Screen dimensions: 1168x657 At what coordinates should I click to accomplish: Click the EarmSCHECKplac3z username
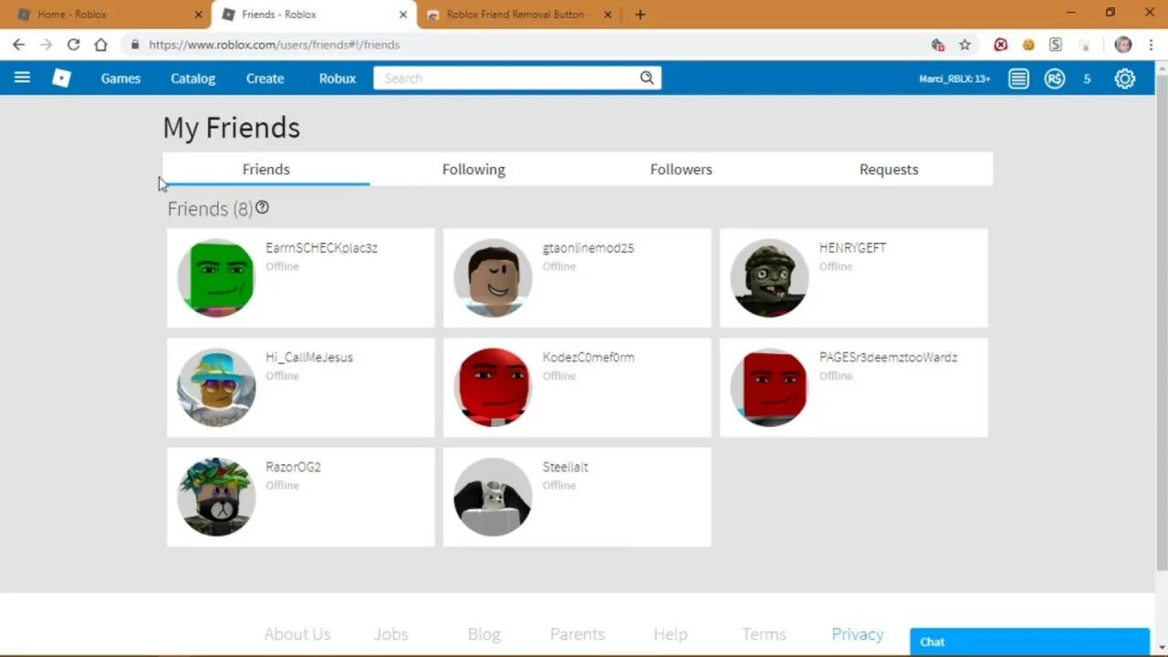321,247
